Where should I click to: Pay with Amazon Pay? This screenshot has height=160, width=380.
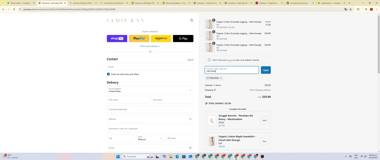click(x=161, y=38)
